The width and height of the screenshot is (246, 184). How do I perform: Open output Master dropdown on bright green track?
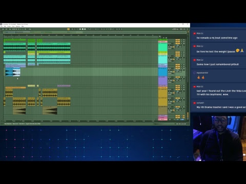(x=171, y=49)
